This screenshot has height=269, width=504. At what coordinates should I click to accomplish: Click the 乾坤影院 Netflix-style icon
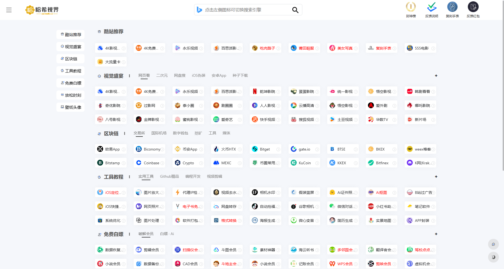pyautogui.click(x=255, y=92)
